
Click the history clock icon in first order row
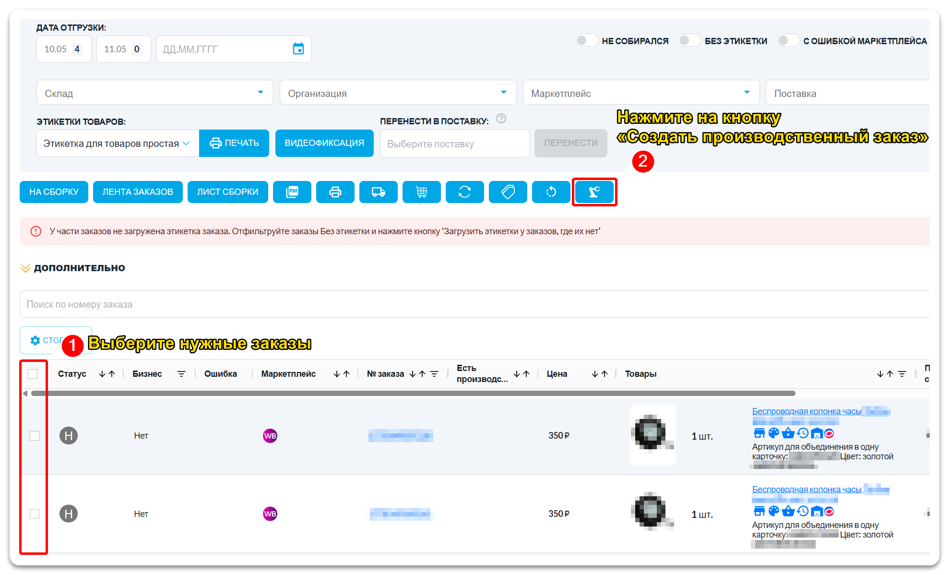click(803, 433)
